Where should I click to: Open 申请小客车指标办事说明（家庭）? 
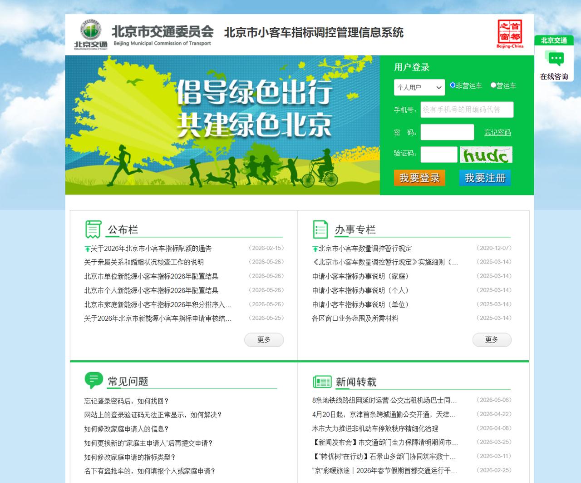pyautogui.click(x=361, y=276)
